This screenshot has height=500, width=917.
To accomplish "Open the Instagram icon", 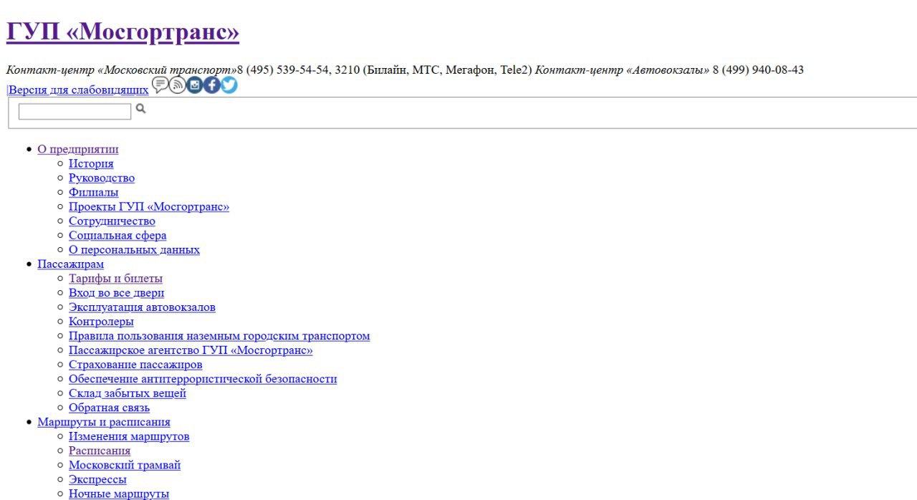I will [x=194, y=85].
